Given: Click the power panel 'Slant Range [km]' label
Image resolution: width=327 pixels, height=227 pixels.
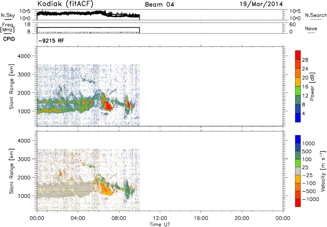Looking at the screenshot, I should [11, 86].
